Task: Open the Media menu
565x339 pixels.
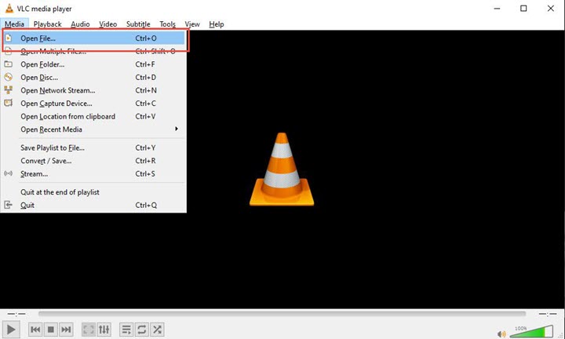Action: click(x=14, y=24)
